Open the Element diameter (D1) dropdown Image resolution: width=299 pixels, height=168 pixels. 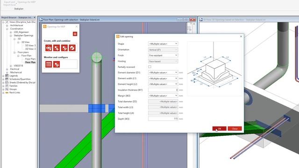(x=163, y=73)
